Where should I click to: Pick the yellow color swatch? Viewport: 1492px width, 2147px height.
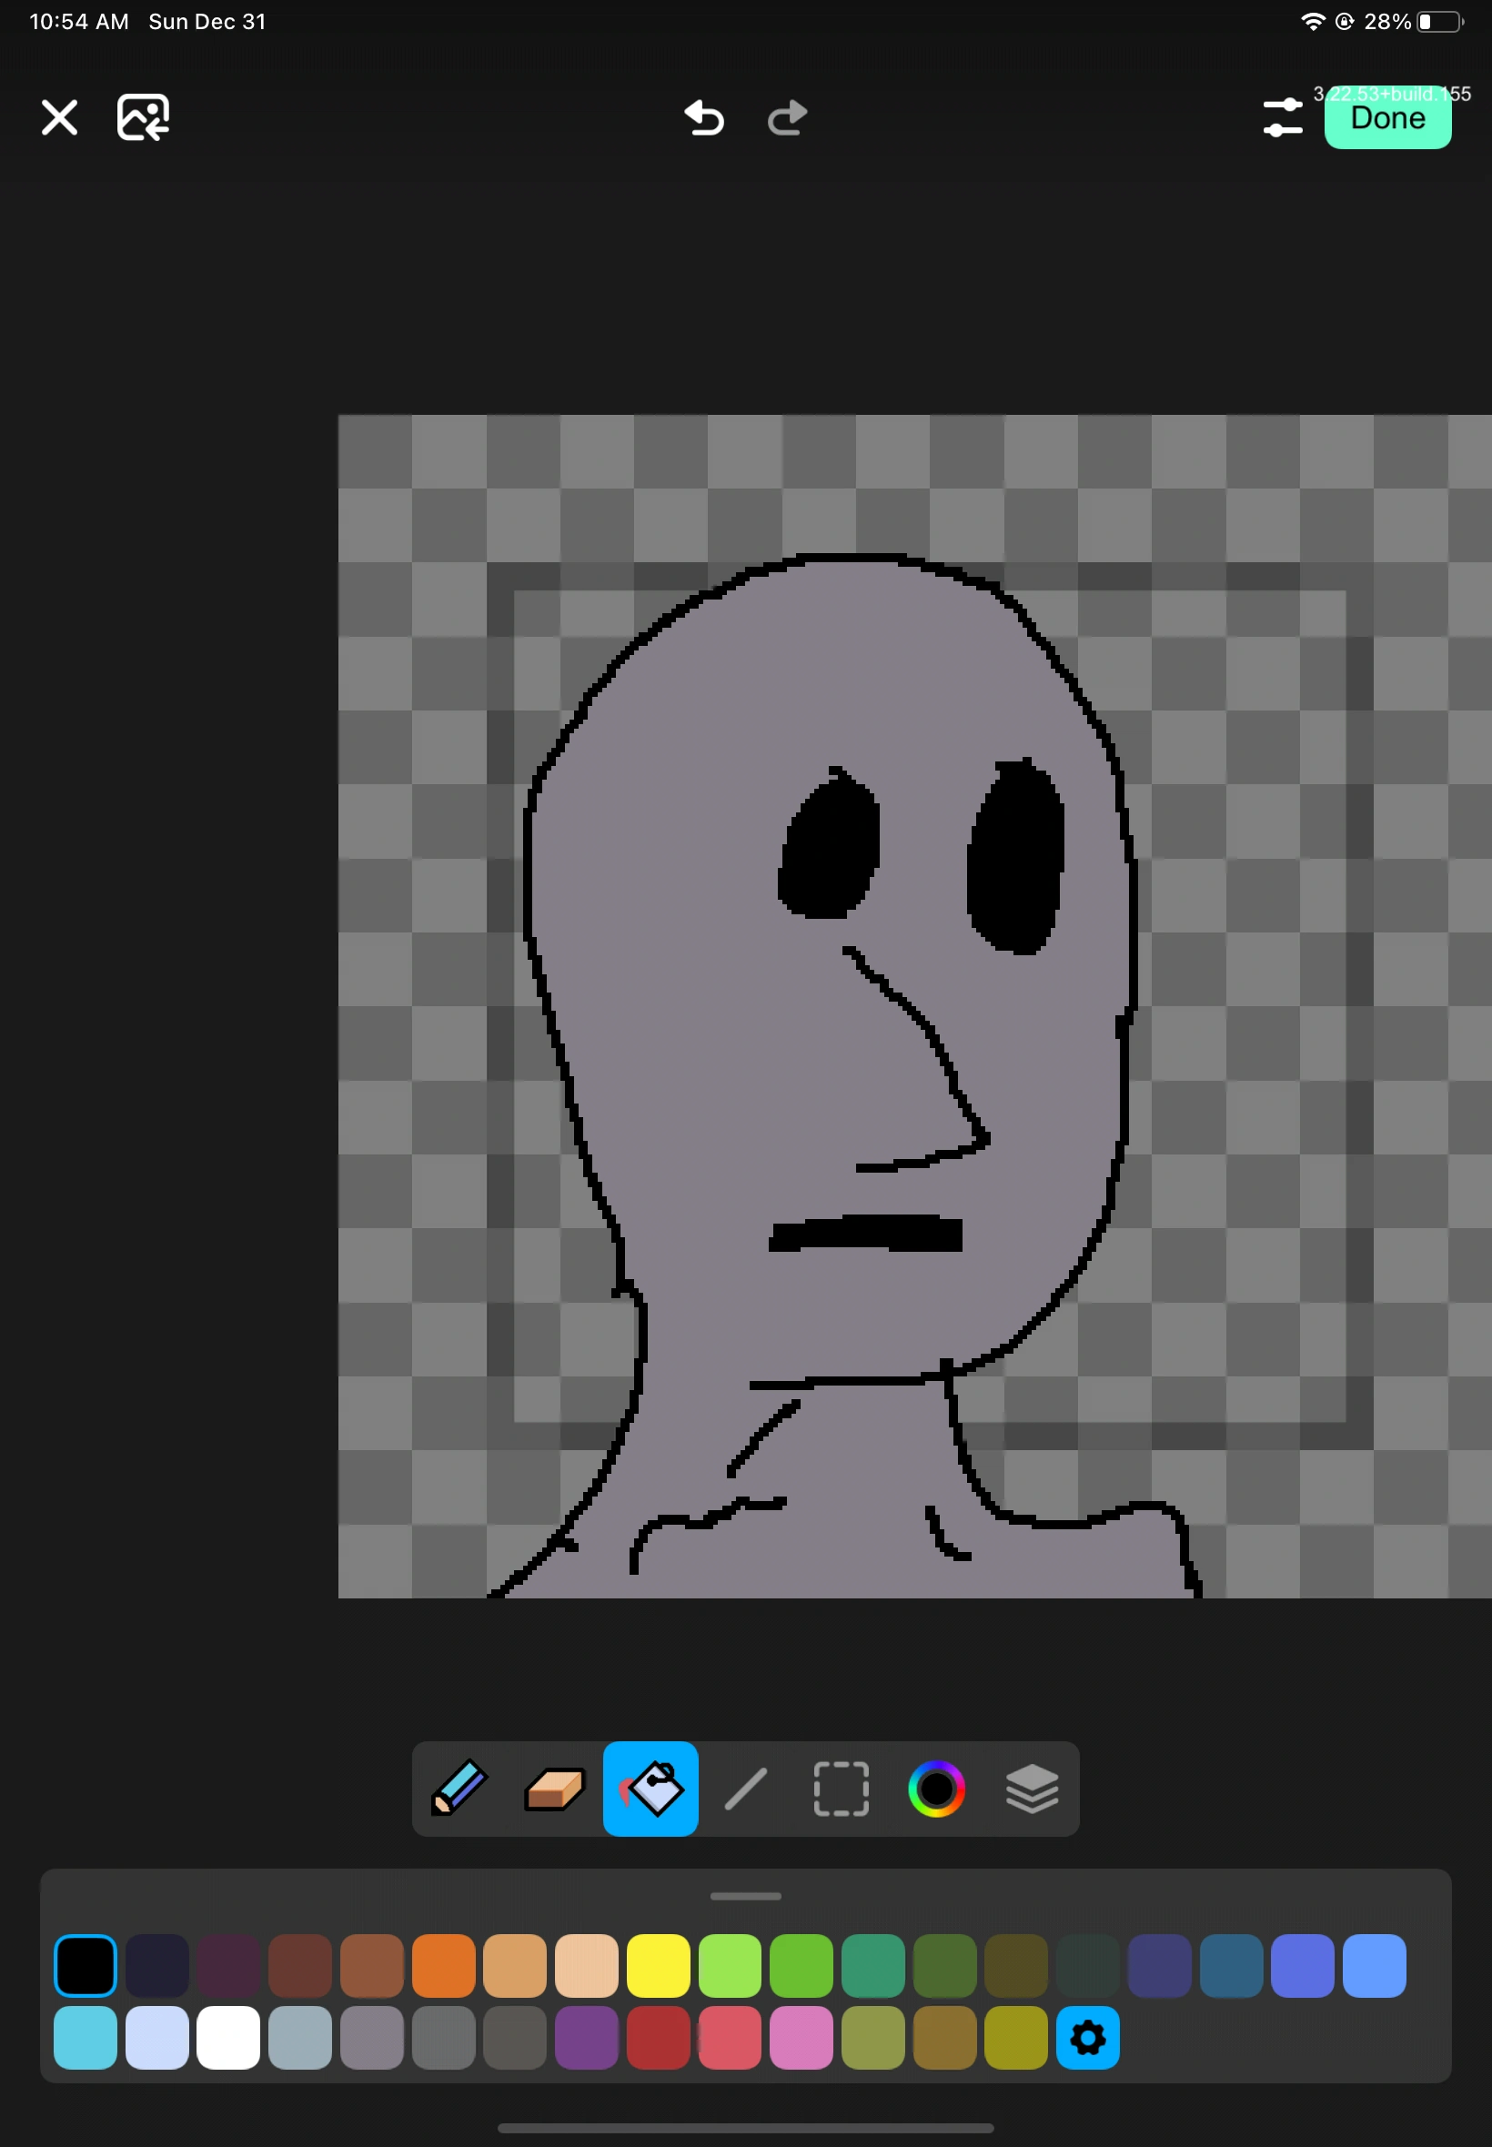pyautogui.click(x=659, y=1965)
